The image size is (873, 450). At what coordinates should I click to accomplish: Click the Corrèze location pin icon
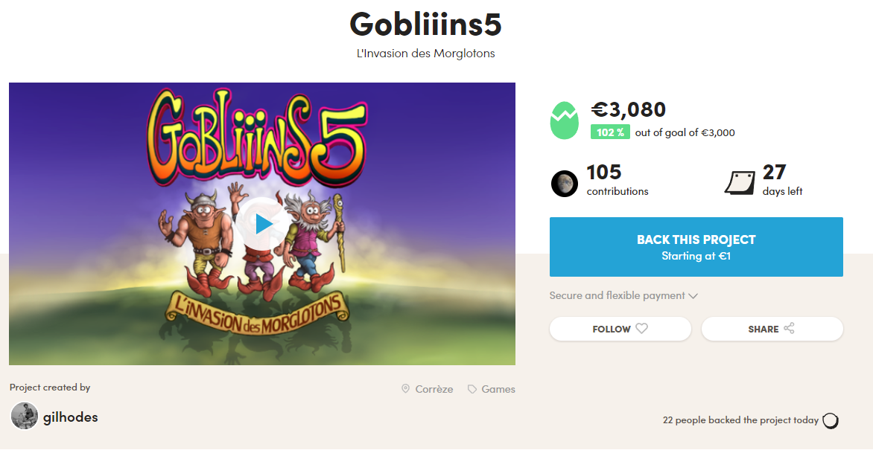pos(405,389)
